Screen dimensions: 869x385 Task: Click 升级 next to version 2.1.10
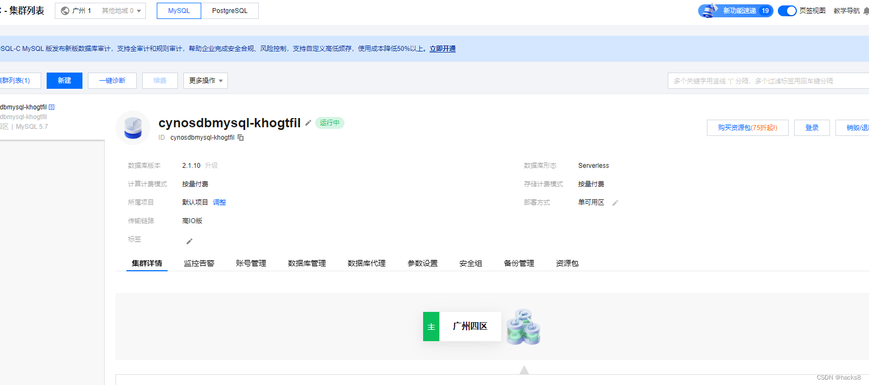click(x=212, y=166)
